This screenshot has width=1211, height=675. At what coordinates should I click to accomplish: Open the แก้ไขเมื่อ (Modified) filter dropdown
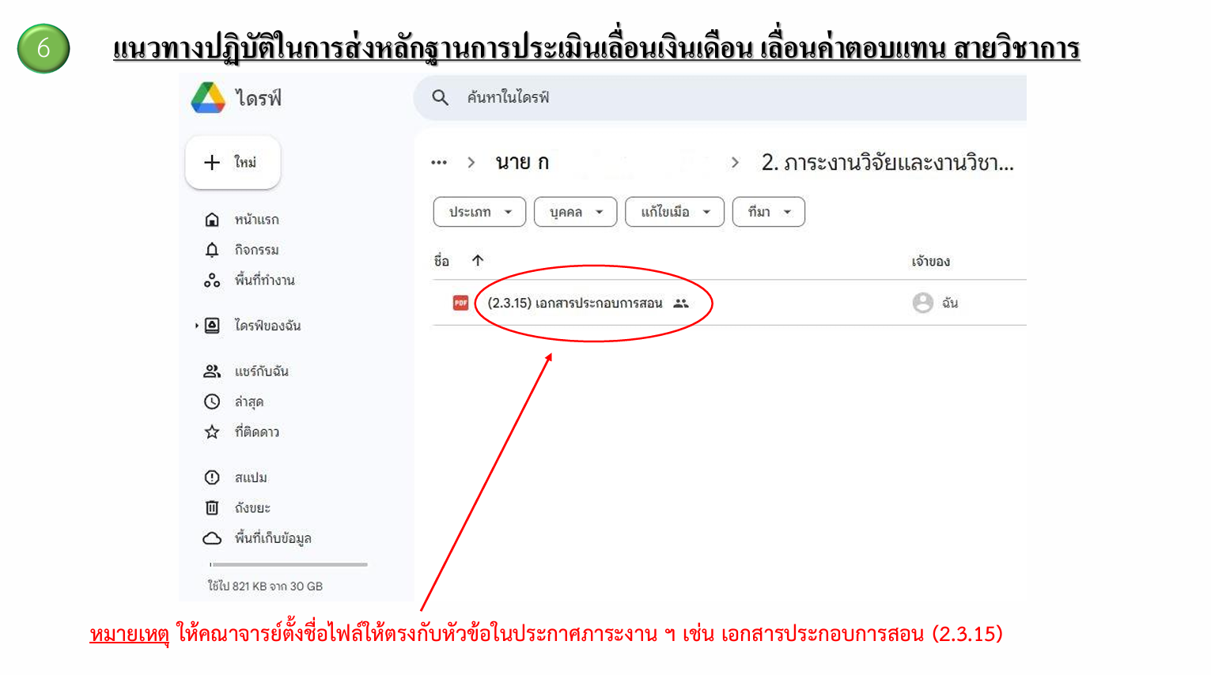675,212
